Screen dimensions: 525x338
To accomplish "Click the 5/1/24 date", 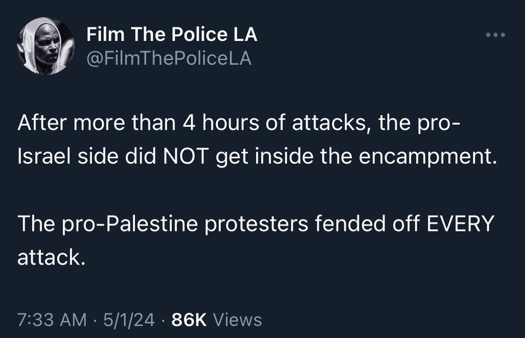I will [129, 319].
